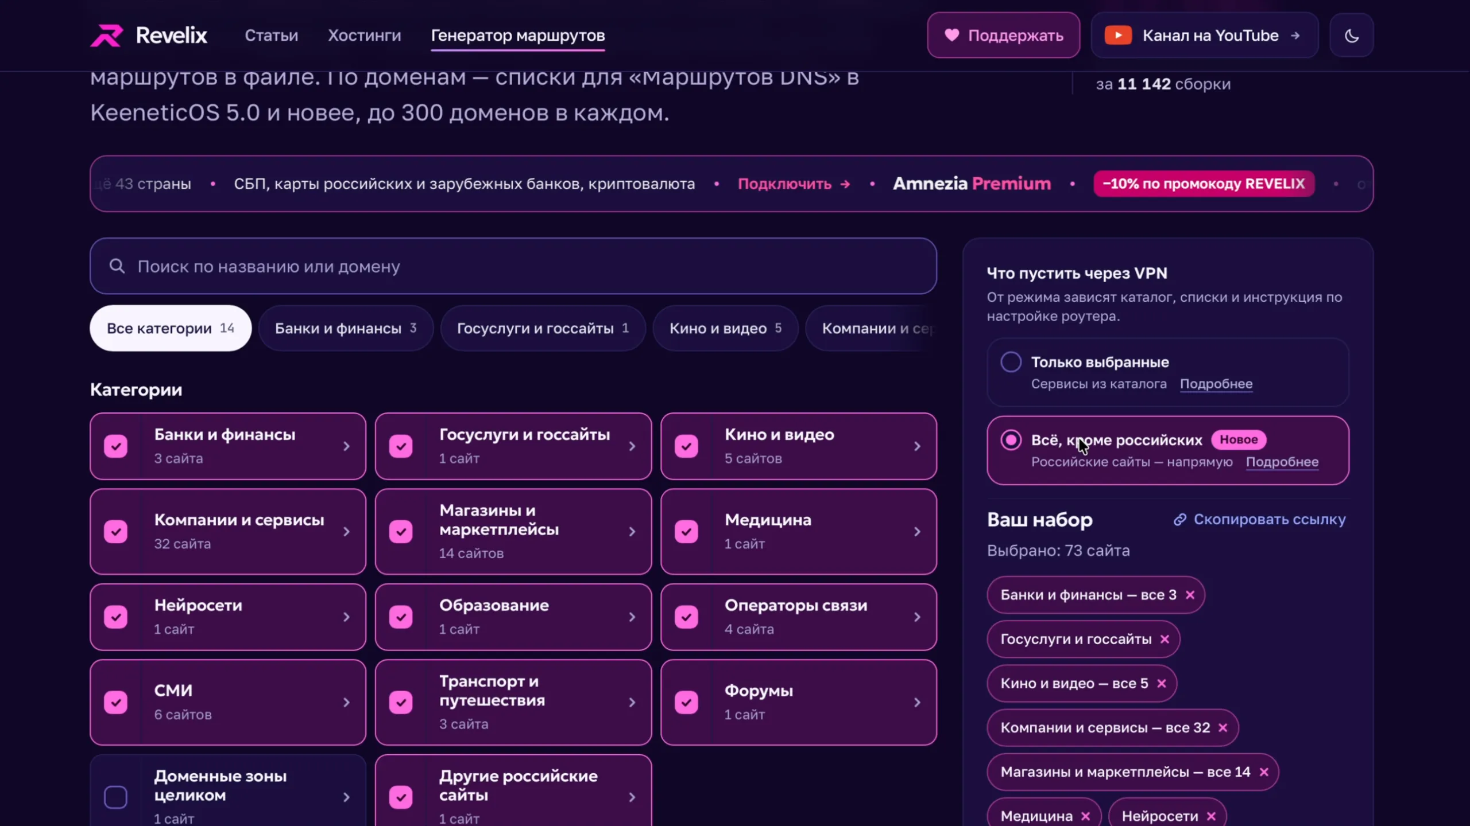Remove the Медицина chip from set
Screen dimensions: 1470x826
[x=1085, y=816]
